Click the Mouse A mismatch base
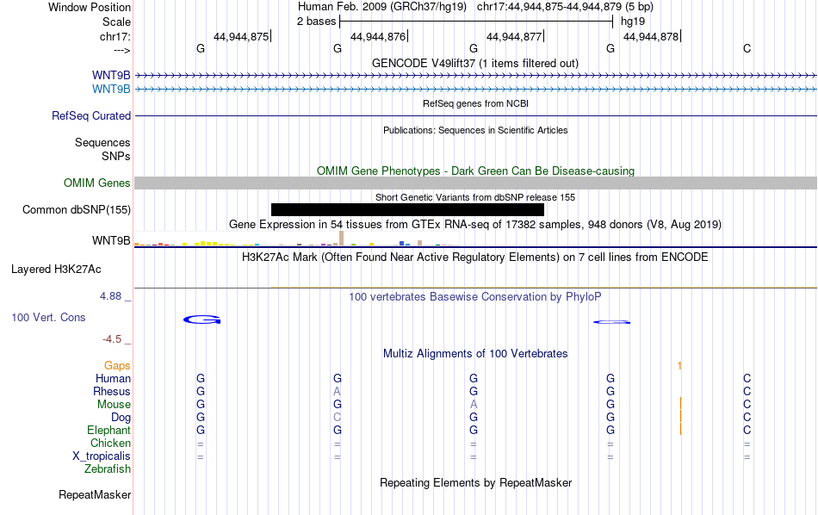The height and width of the screenshot is (515, 818). pyautogui.click(x=474, y=405)
